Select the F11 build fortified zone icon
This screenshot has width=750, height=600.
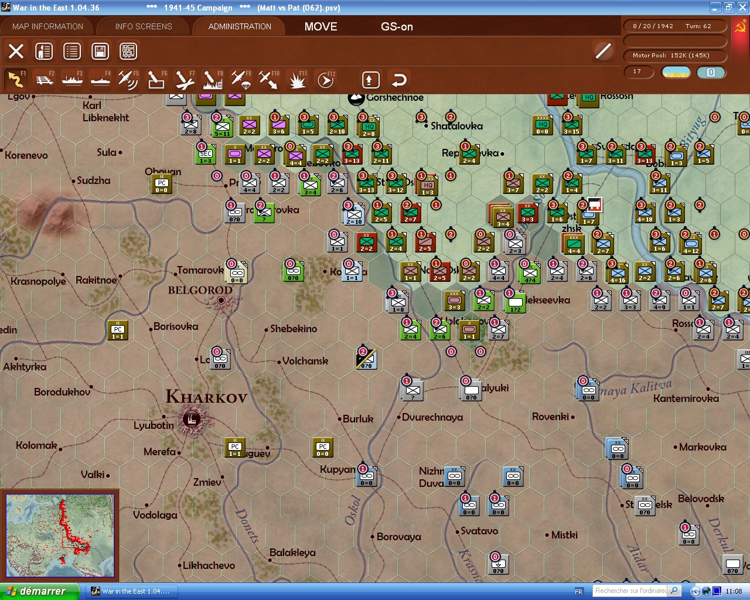pyautogui.click(x=297, y=80)
